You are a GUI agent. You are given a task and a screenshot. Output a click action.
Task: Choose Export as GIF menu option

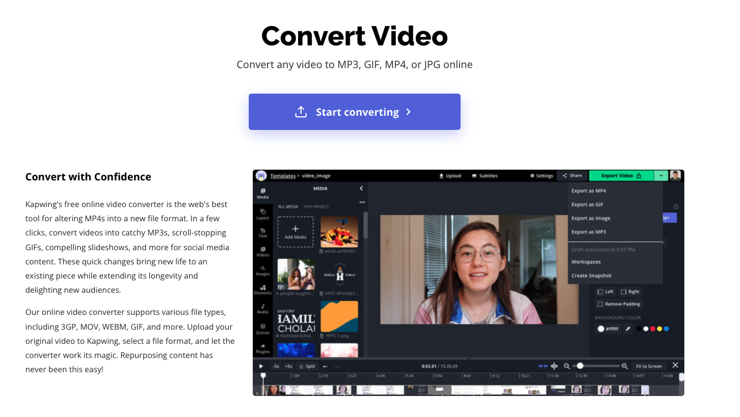[587, 204]
